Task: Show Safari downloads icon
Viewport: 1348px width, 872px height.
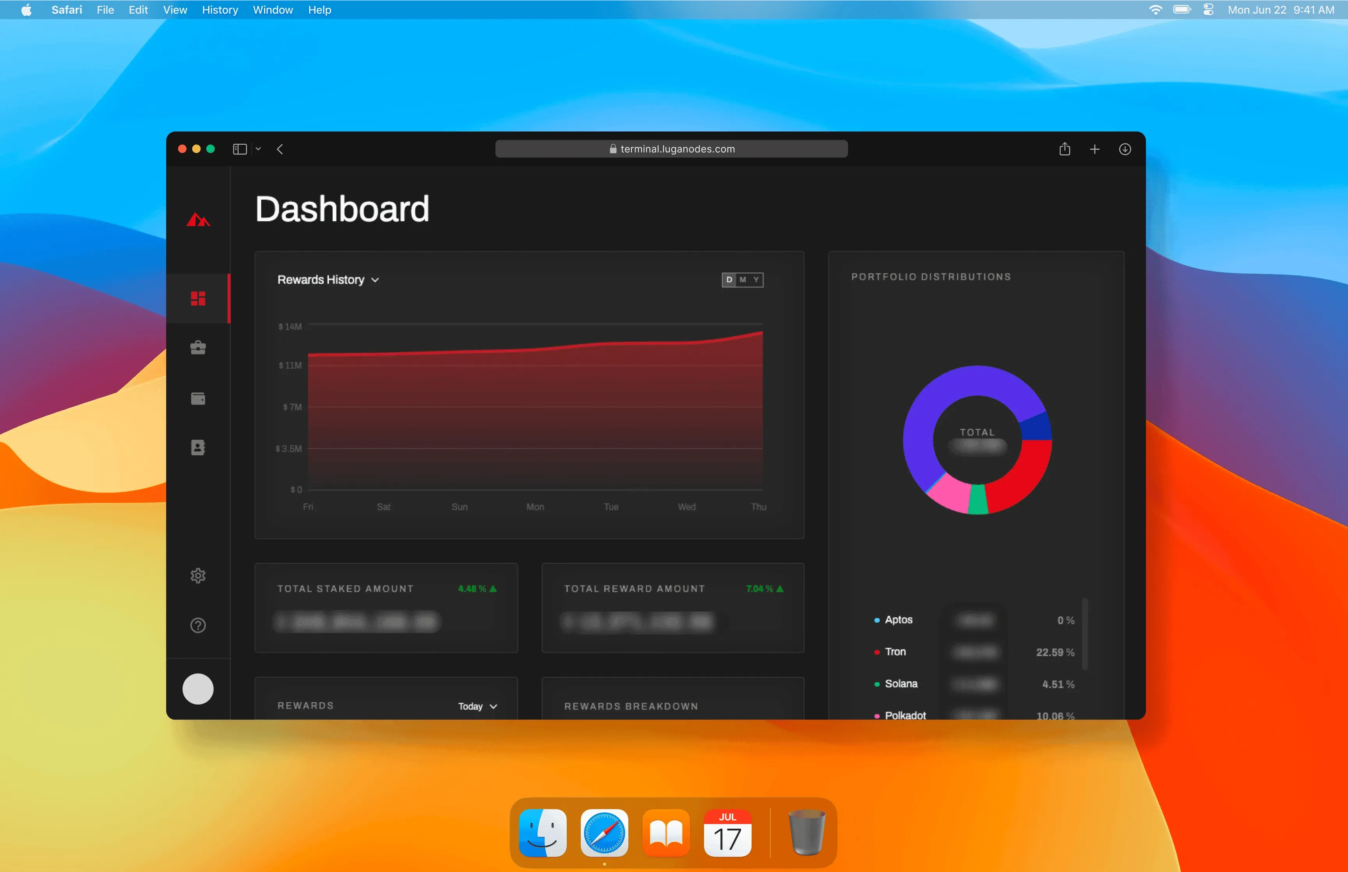Action: (1125, 149)
